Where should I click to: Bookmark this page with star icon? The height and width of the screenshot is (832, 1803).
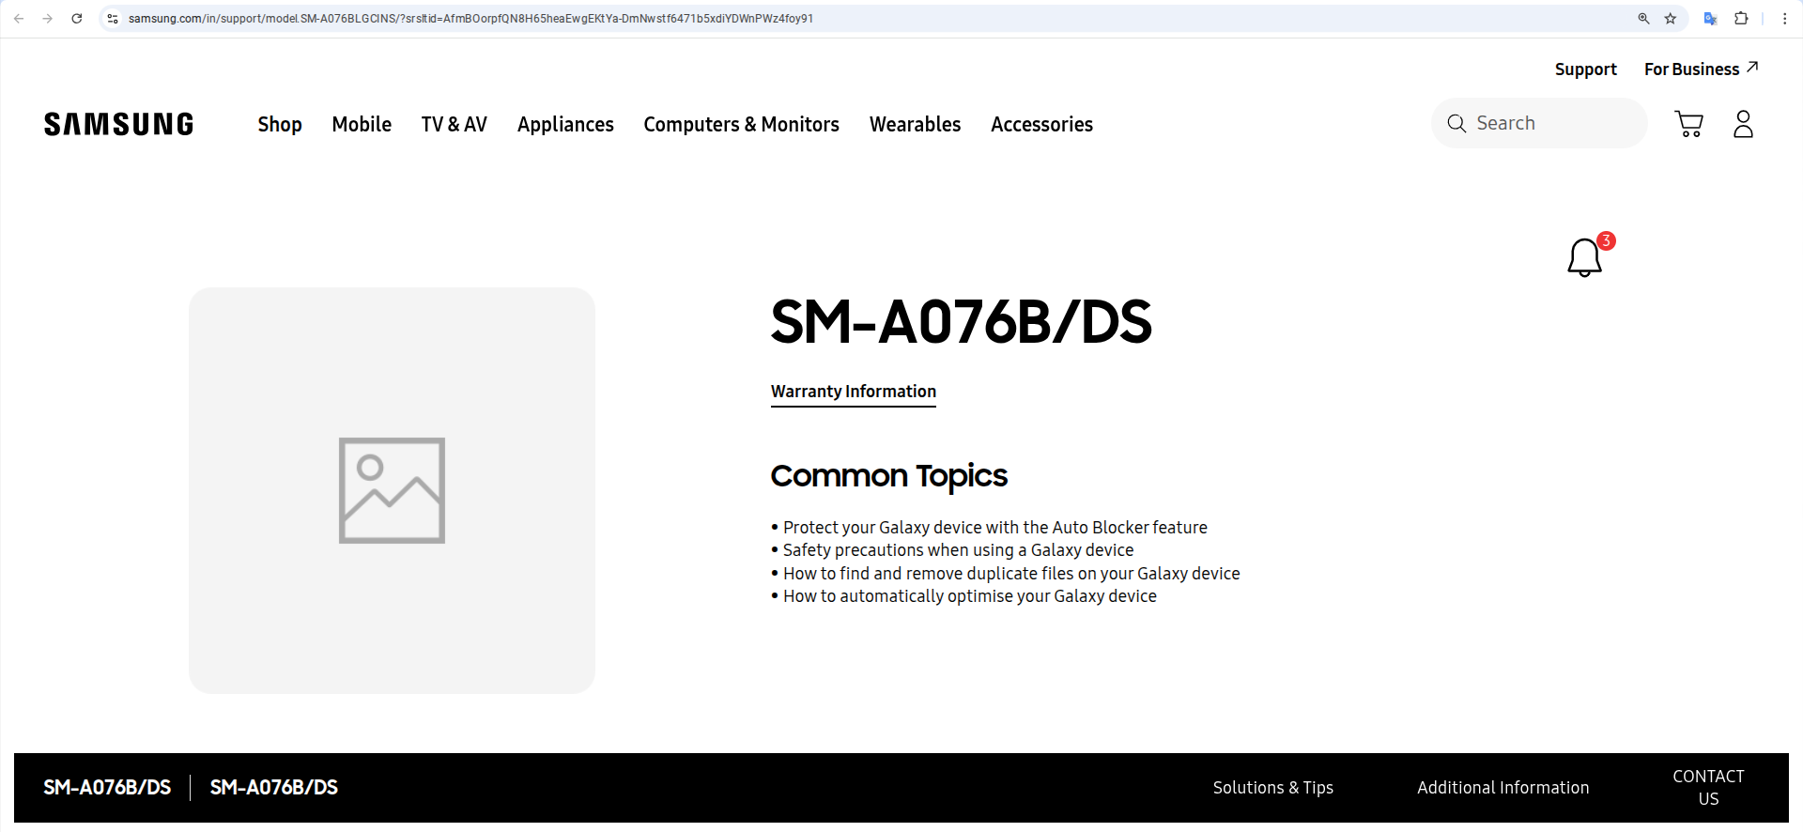point(1671,19)
